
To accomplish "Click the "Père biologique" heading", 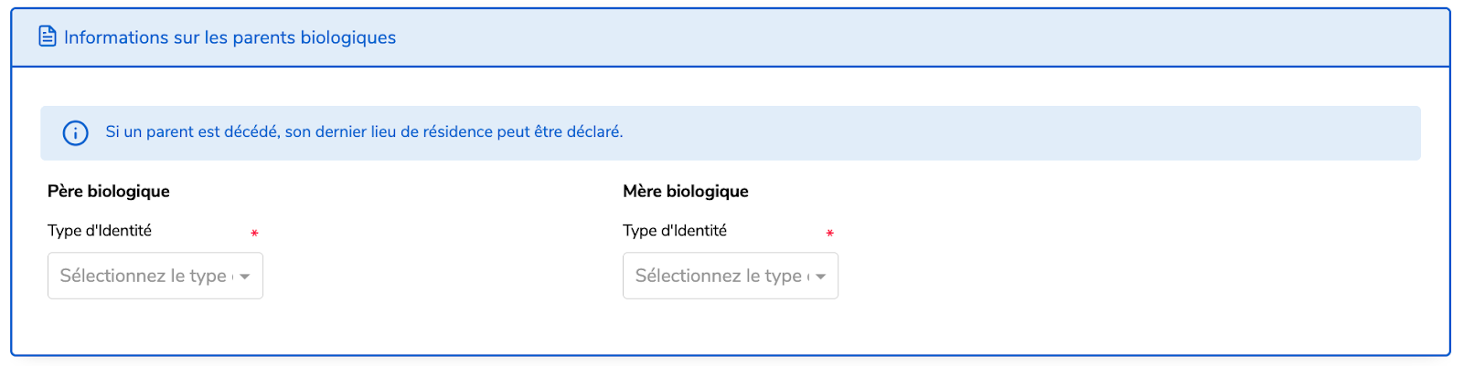I will (109, 191).
